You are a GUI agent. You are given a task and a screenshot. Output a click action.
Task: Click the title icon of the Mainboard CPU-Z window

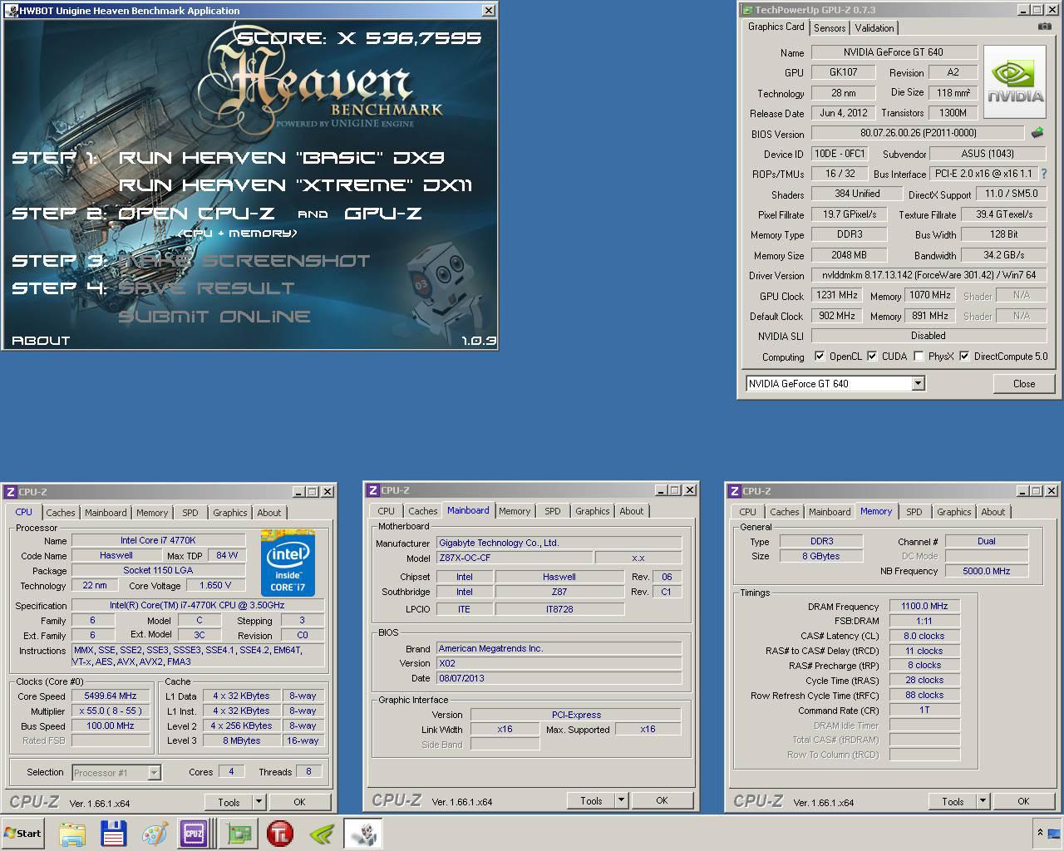click(x=373, y=490)
